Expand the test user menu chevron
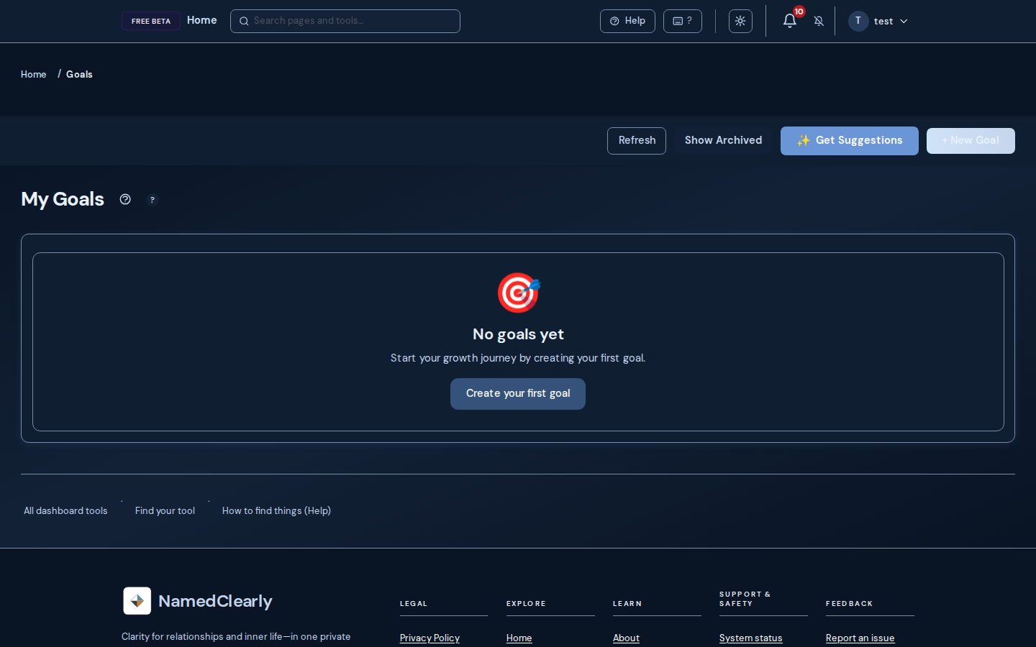 pyautogui.click(x=904, y=22)
